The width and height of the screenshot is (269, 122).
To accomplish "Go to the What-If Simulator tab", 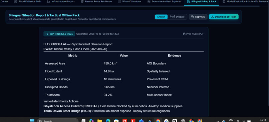I will [x=130, y=2].
